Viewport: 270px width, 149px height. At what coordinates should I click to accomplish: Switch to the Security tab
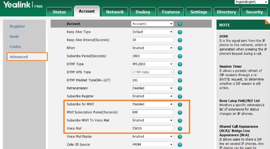click(254, 12)
